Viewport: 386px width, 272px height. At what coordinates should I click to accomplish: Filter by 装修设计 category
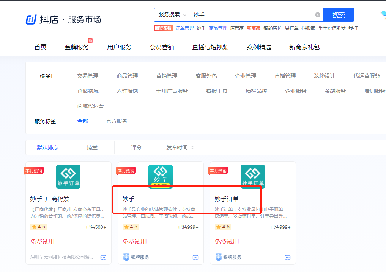pyautogui.click(x=325, y=76)
